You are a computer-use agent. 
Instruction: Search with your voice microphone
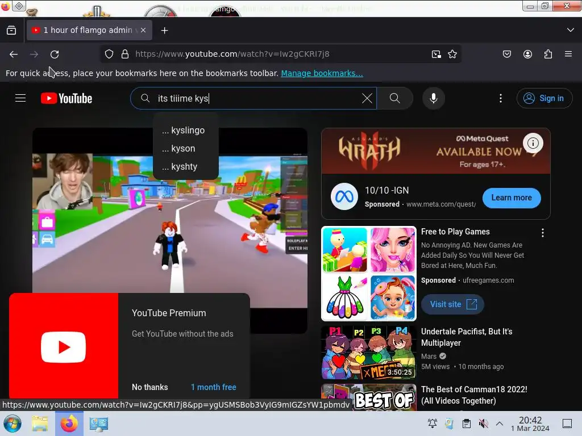(x=434, y=98)
